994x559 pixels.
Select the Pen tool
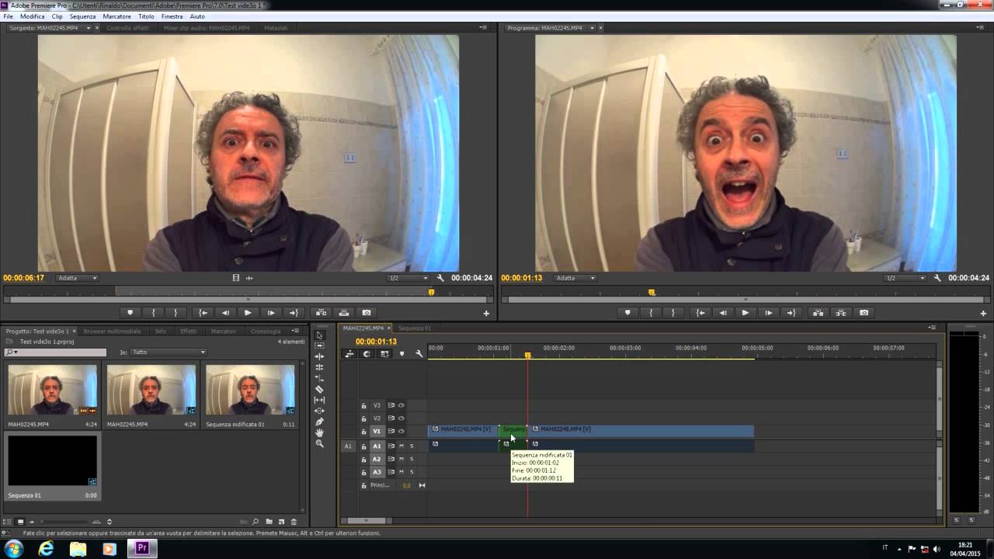(x=319, y=422)
